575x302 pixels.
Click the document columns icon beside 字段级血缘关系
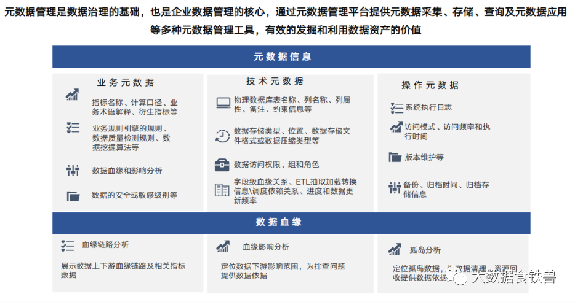(222, 190)
